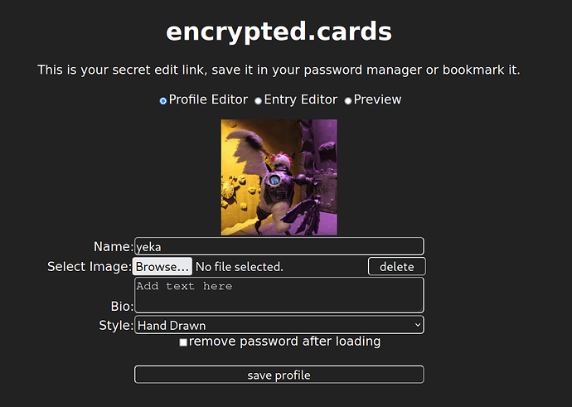Screen dimensions: 572x407
Task: Switch to the Entry Editor radio option
Action: [x=258, y=100]
